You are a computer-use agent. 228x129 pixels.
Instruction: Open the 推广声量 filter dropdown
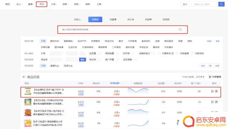tap(112, 60)
